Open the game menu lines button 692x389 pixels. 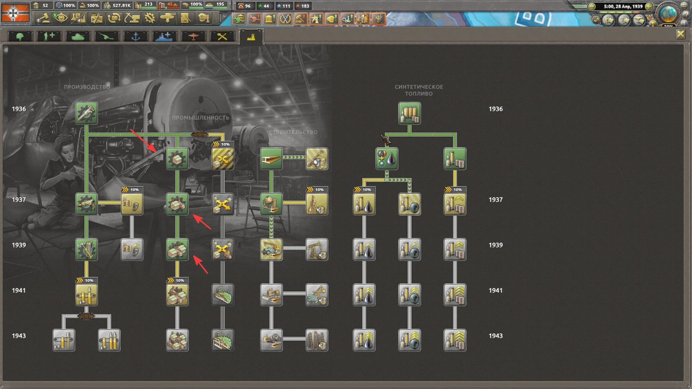click(684, 6)
